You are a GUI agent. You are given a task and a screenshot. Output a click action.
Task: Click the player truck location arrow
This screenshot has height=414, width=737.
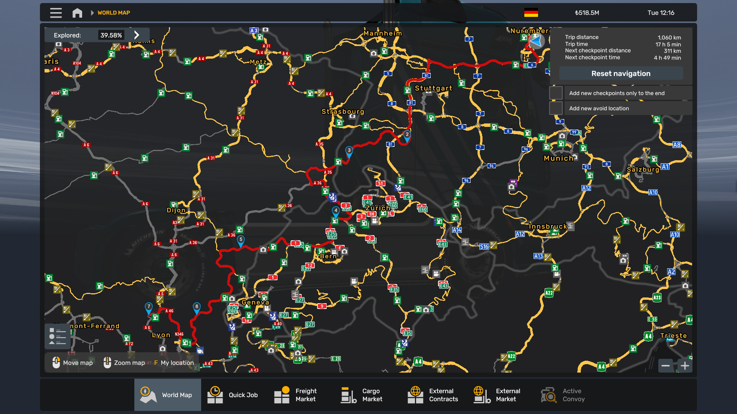coord(536,41)
